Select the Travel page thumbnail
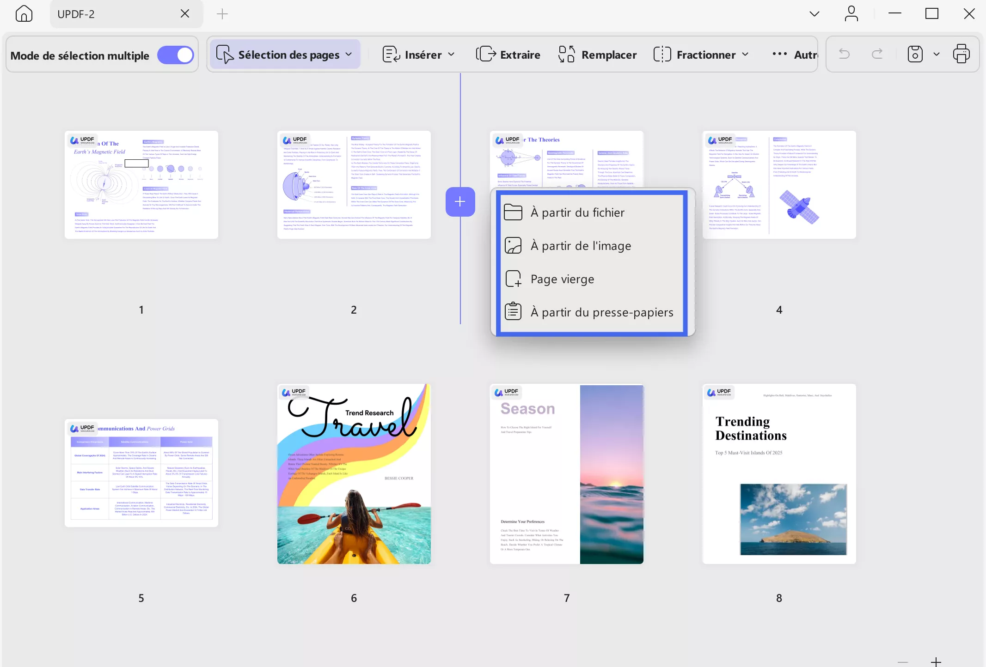This screenshot has width=986, height=667. click(x=353, y=473)
